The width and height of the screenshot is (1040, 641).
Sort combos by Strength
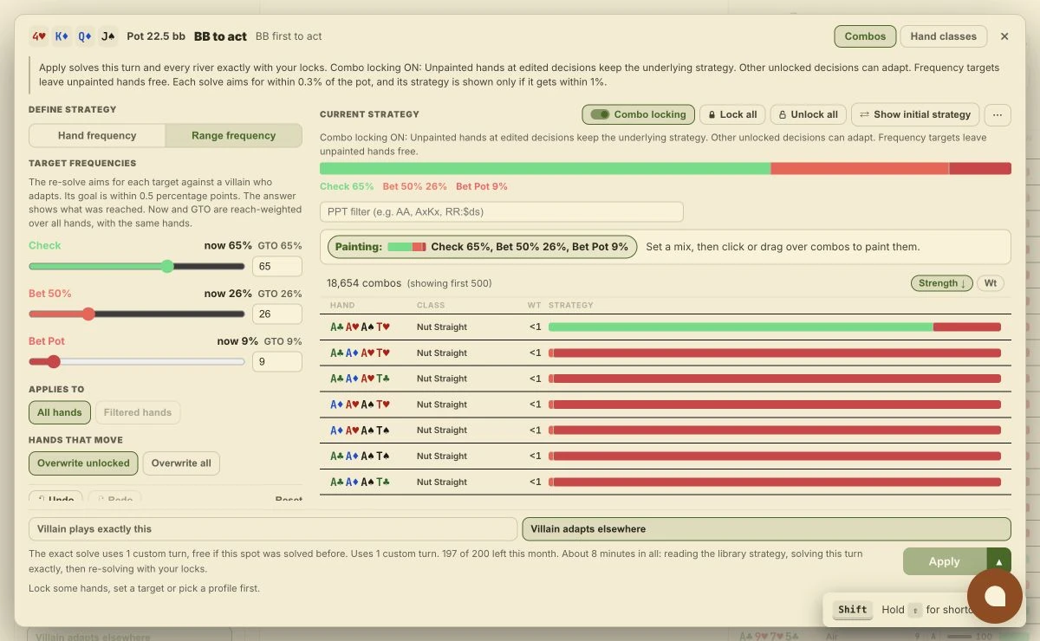pyautogui.click(x=942, y=283)
